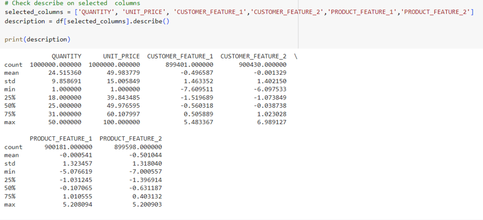Screen dimensions: 483x220
Task: Click the 75% value 31.000000
Action: click(65, 114)
